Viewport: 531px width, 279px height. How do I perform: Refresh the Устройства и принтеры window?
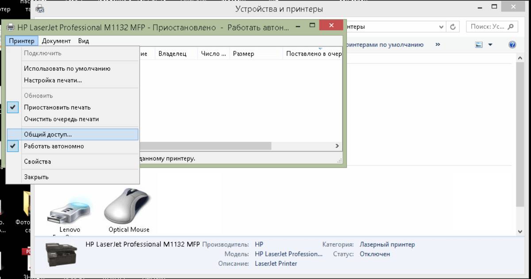click(453, 27)
